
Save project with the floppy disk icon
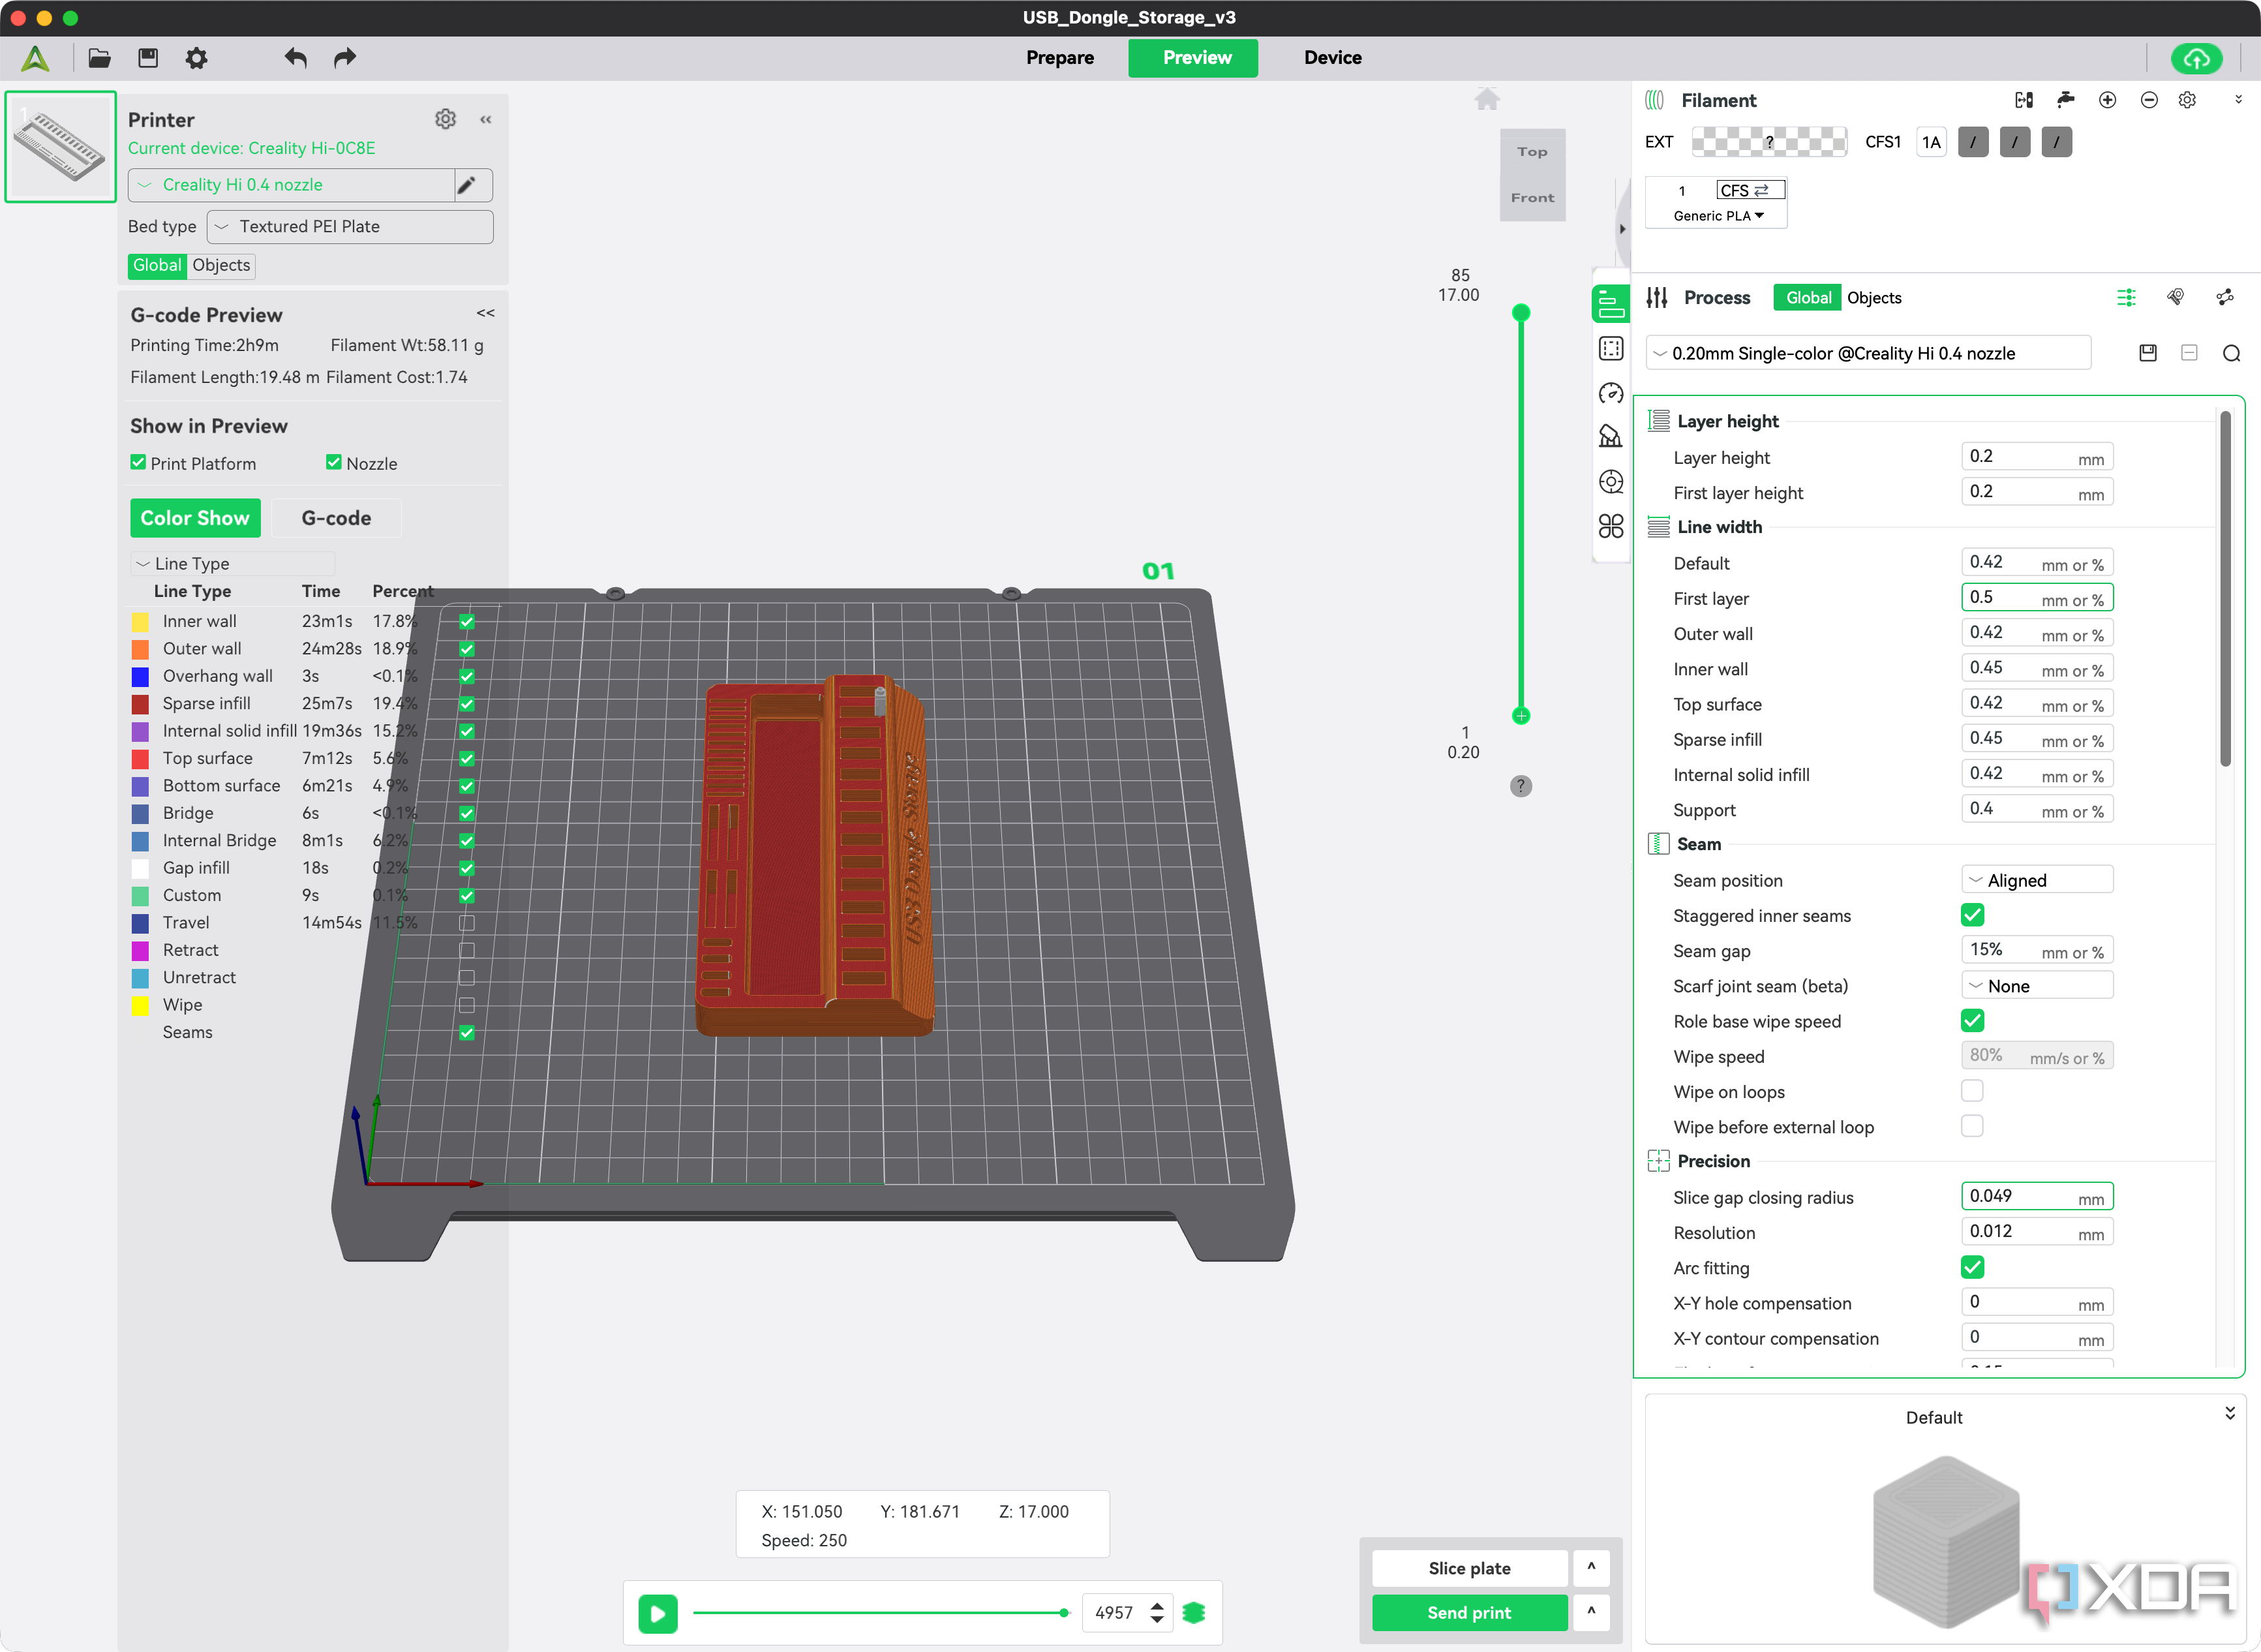click(148, 58)
